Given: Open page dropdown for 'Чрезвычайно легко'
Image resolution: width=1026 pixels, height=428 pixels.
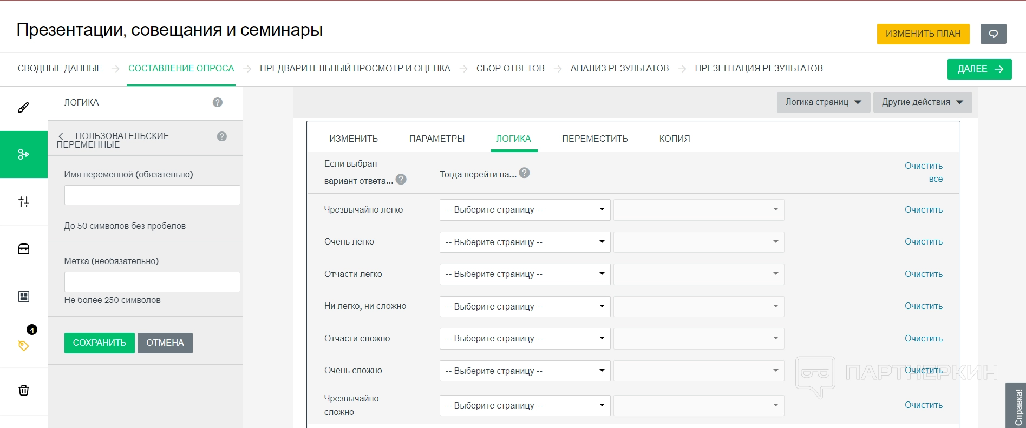Looking at the screenshot, I should pos(525,210).
